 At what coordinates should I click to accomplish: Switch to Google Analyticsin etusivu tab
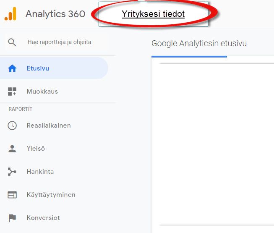(199, 43)
